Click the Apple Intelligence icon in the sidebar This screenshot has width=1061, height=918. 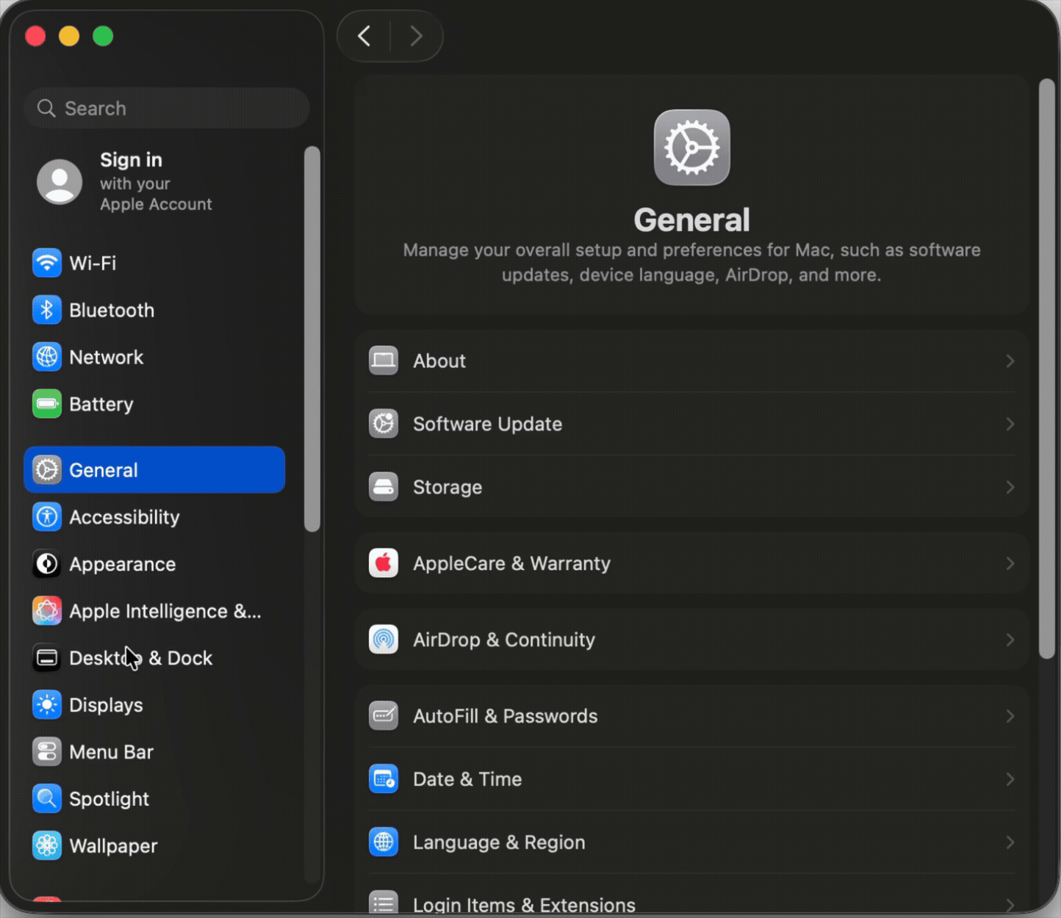coord(47,611)
